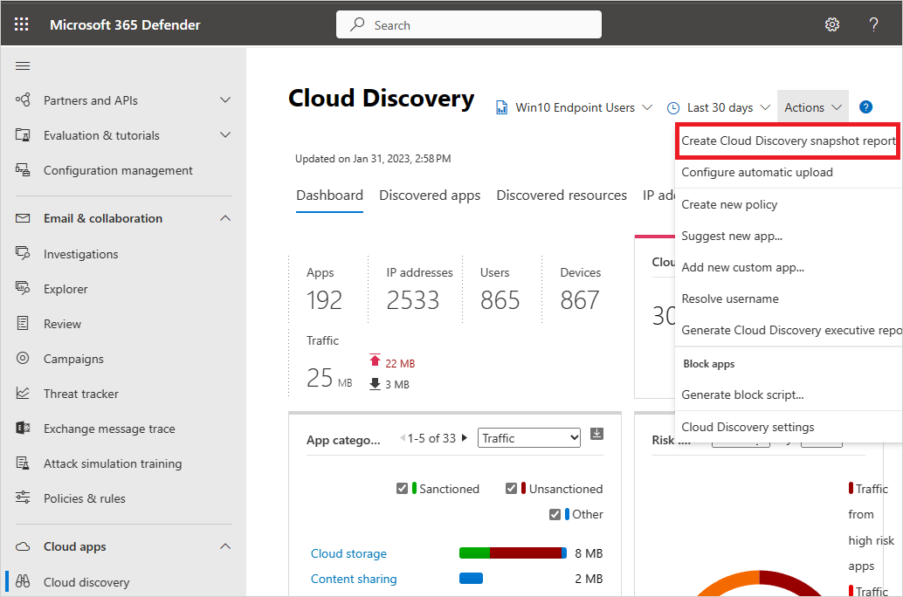Open the Campaigns section
The height and width of the screenshot is (597, 903).
coord(79,358)
